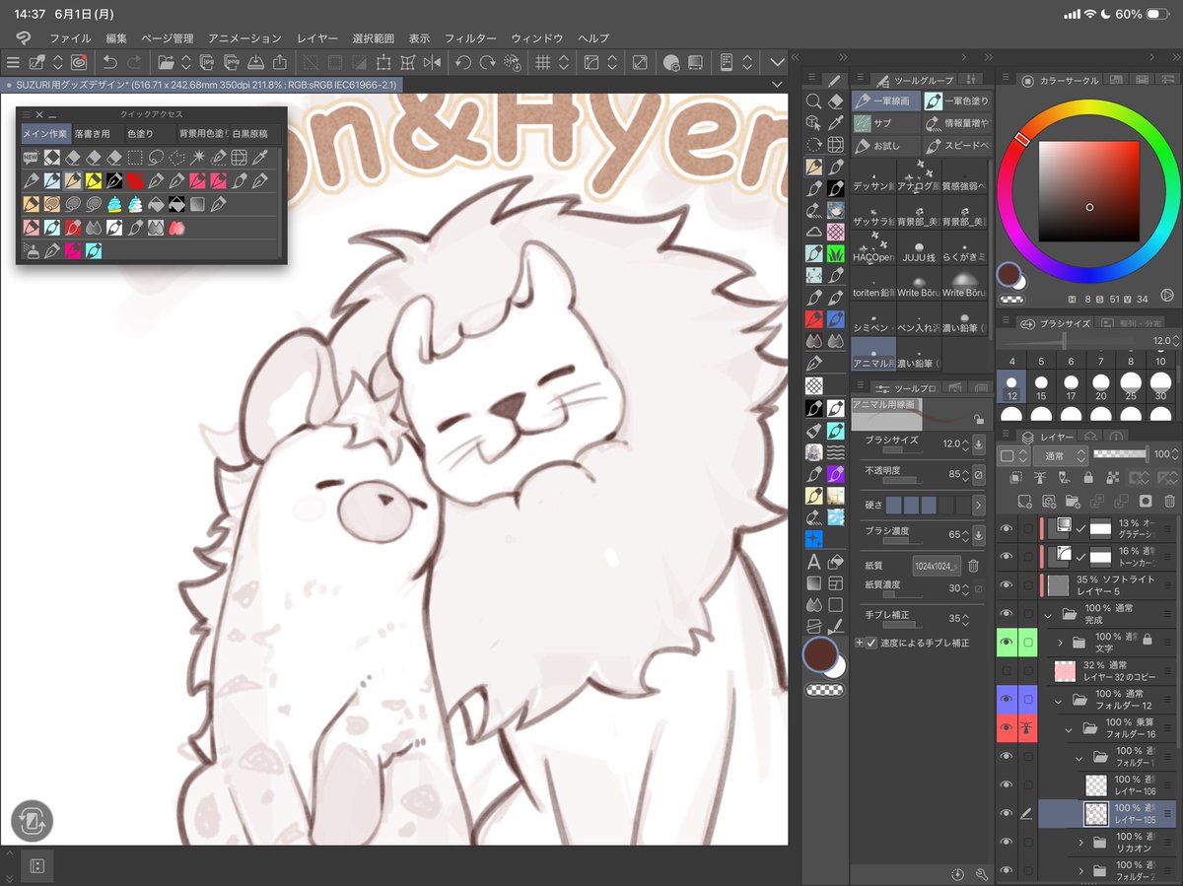Hide the レイヤー 106 layer
The width and height of the screenshot is (1183, 886).
[1007, 784]
